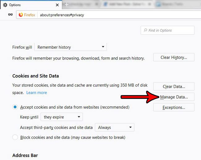Expand the Keep until they expire dropdown
This screenshot has height=160, width=201.
(62, 117)
